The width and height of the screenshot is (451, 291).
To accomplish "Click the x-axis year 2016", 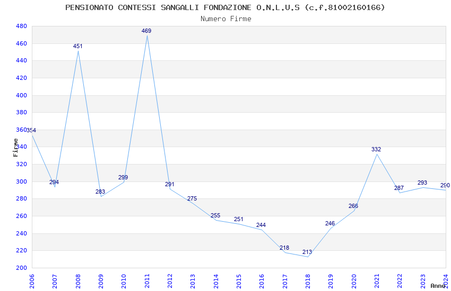I will coord(262,281).
